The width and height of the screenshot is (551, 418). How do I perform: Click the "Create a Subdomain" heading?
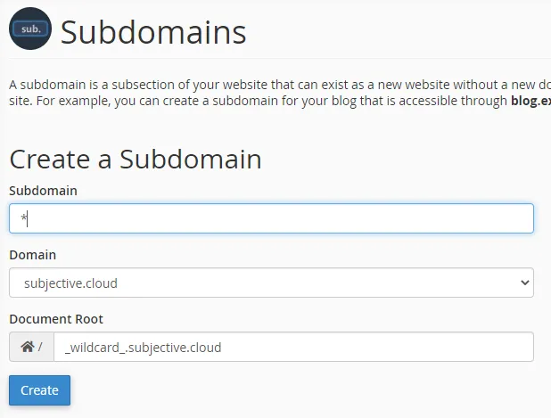136,160
